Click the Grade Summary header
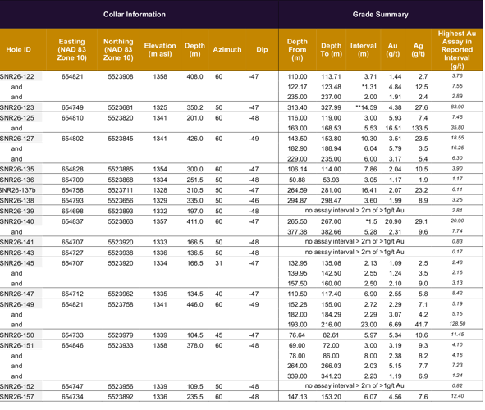Image resolution: width=485 pixels, height=410 pixels. click(x=380, y=15)
